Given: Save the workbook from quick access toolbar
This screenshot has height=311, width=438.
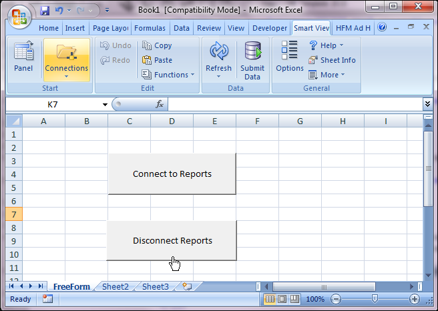Looking at the screenshot, I should point(45,11).
